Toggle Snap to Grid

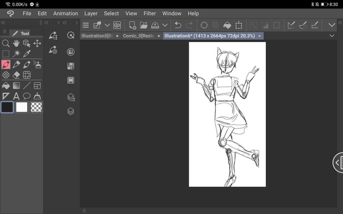pyautogui.click(x=314, y=25)
